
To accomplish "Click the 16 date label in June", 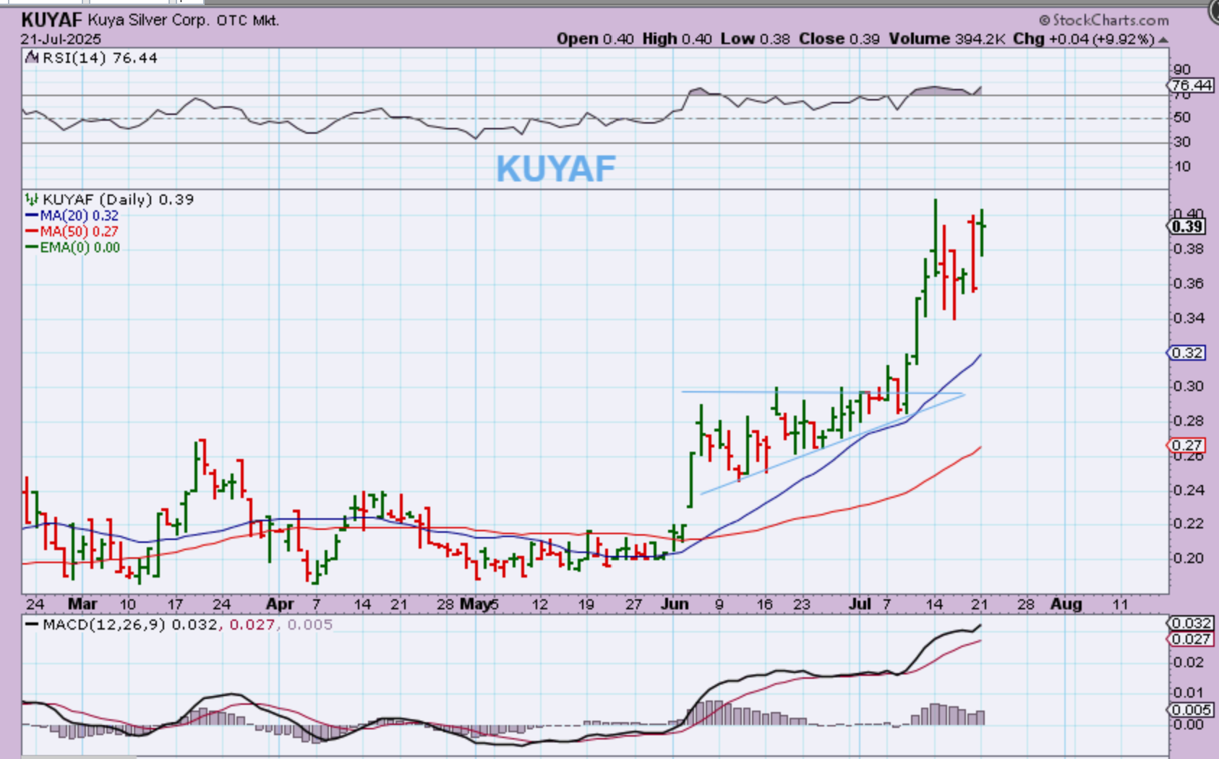I will [764, 604].
